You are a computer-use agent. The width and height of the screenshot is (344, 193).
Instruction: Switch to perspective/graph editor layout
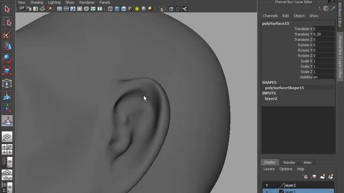click(7, 175)
